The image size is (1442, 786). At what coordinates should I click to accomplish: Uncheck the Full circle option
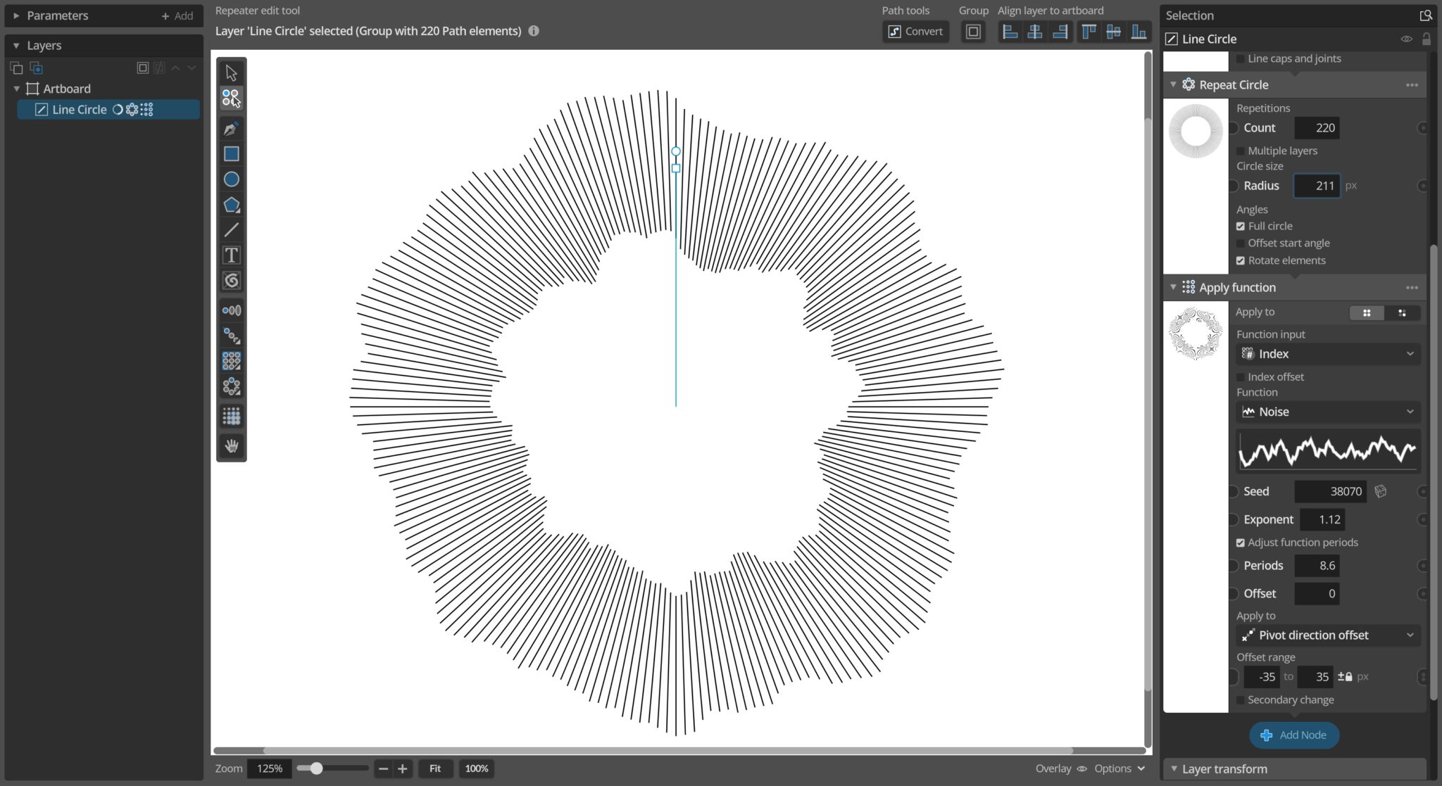tap(1242, 226)
